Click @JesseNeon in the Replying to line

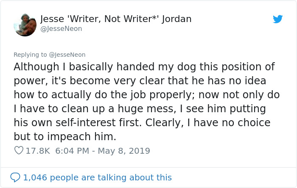tap(67, 55)
